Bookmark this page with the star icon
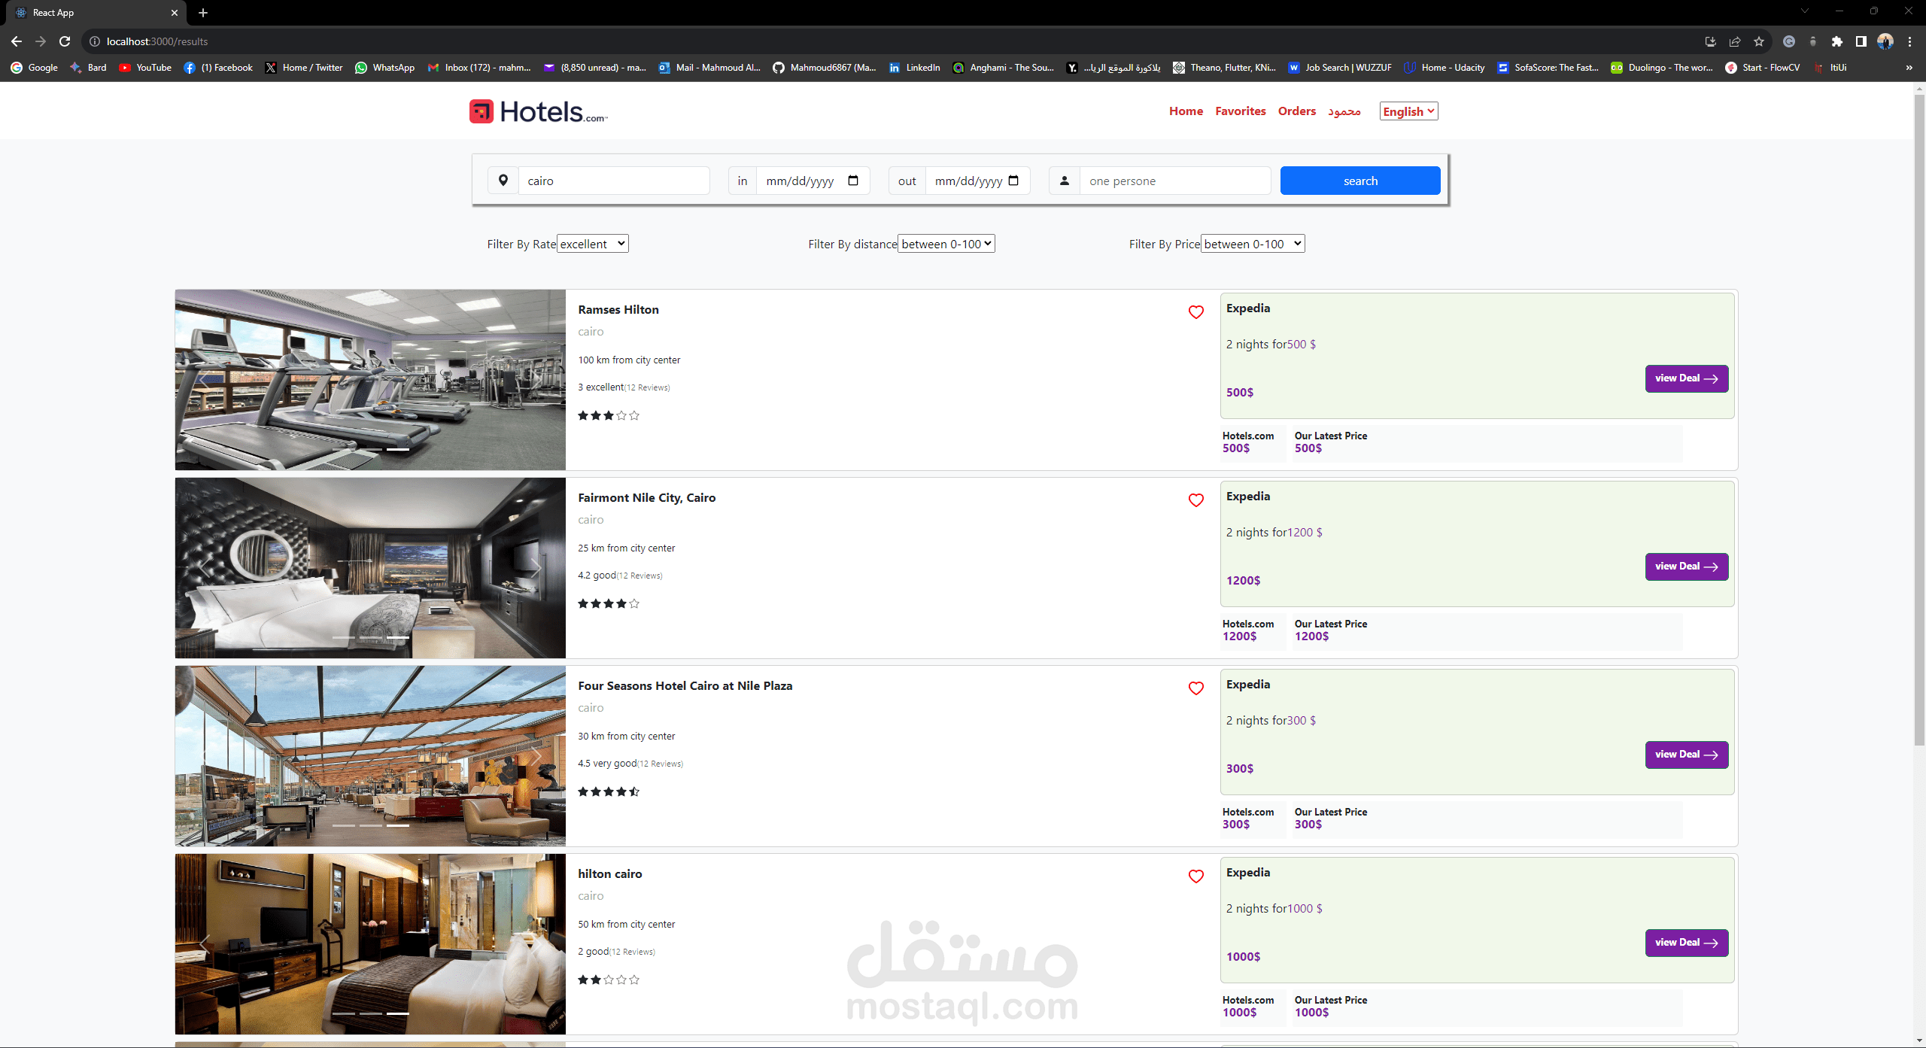This screenshot has height=1048, width=1926. click(x=1758, y=41)
